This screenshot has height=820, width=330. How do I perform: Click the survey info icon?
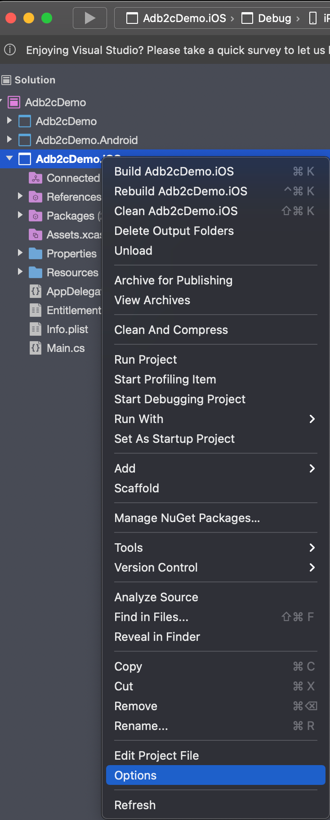coord(10,50)
